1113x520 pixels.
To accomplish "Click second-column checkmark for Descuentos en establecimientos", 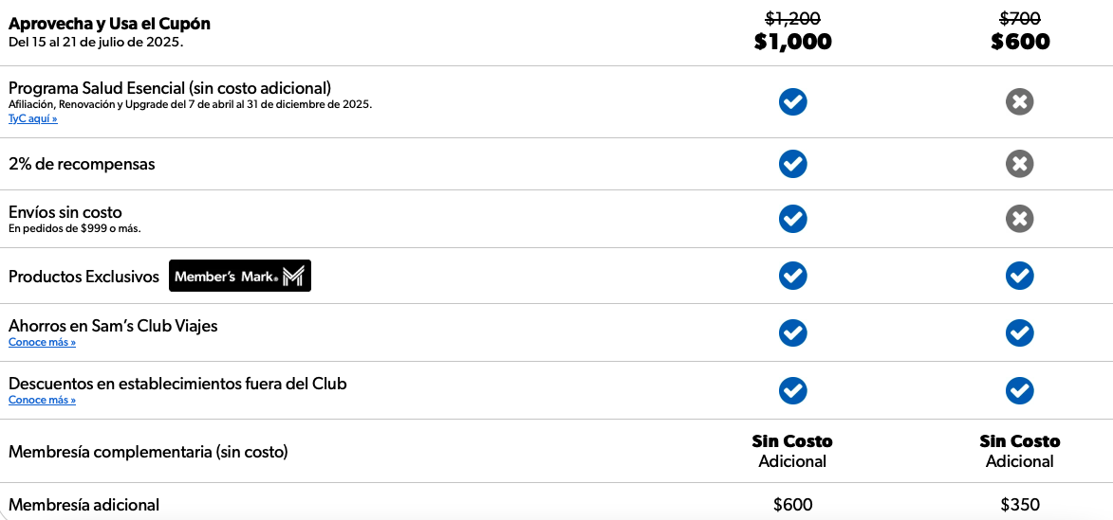I will [x=1020, y=390].
